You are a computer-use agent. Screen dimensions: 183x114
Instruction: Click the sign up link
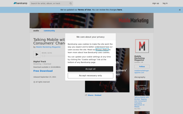pos(156,3)
